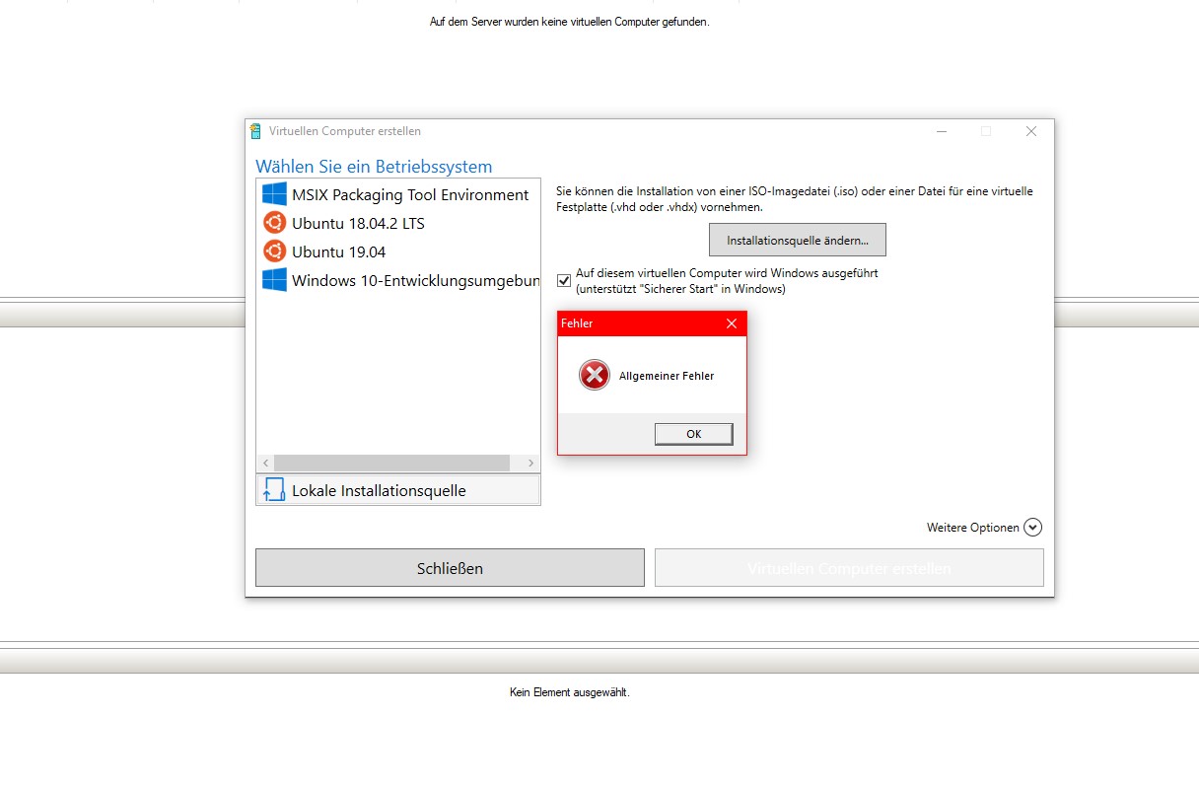Image resolution: width=1199 pixels, height=788 pixels.
Task: Click the MSIX Packaging Tool Windows logo icon
Action: tap(274, 194)
